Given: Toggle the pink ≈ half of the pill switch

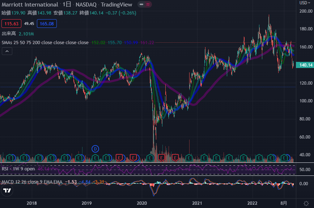Looking at the screenshot, I should pyautogui.click(x=148, y=4).
